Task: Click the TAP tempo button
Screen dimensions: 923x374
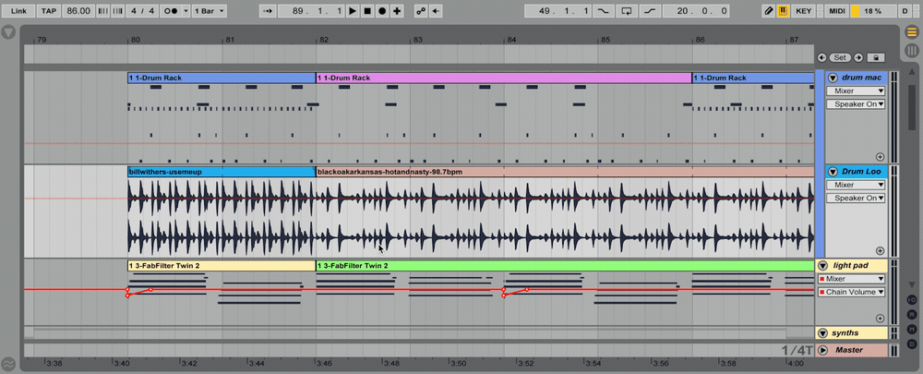Action: click(49, 11)
